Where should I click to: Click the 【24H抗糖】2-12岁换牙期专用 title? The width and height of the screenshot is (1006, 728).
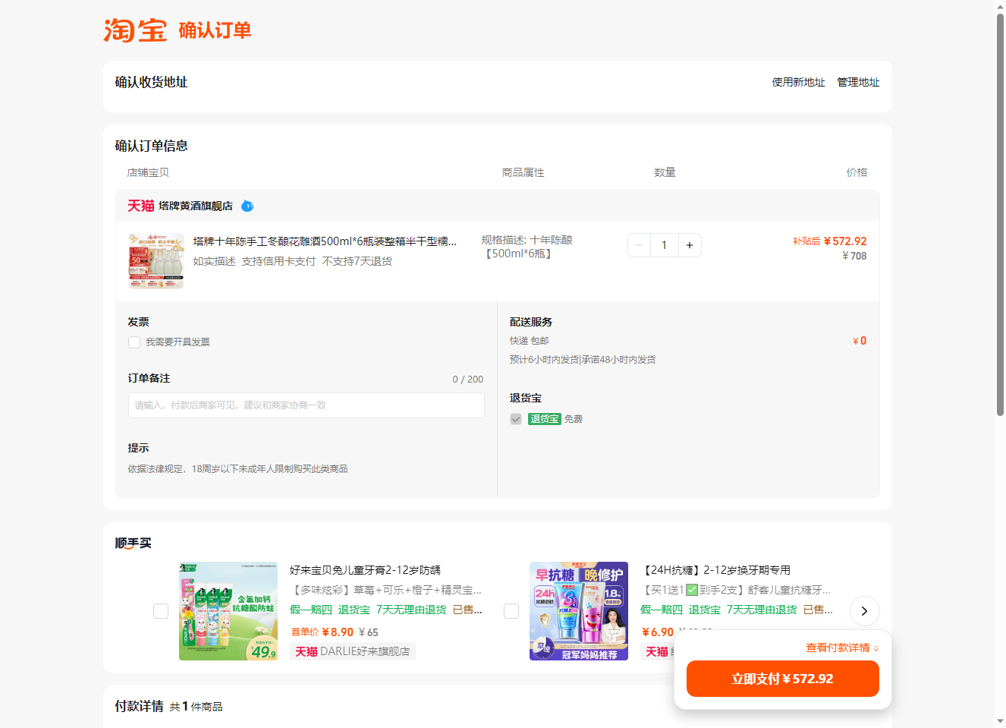716,570
